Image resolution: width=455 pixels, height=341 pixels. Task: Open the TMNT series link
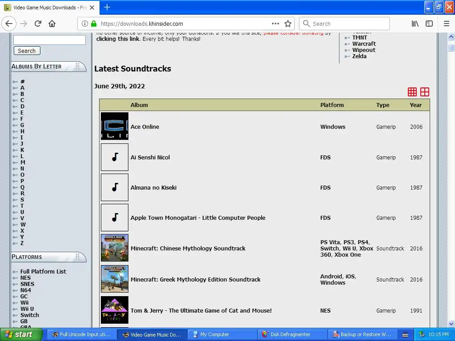(x=359, y=37)
